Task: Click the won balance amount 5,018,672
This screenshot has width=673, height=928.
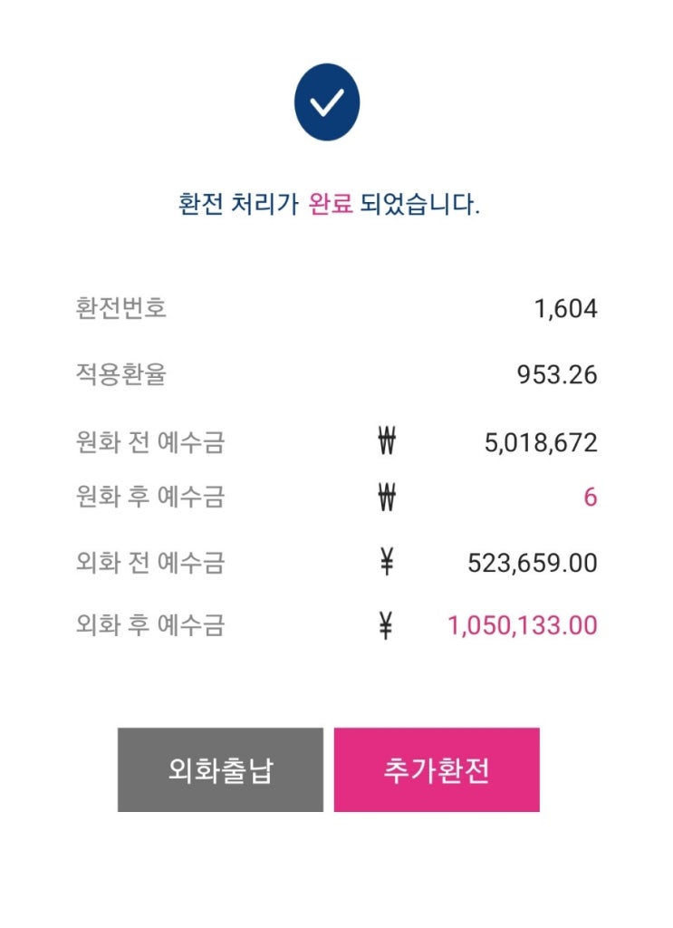Action: [x=541, y=444]
